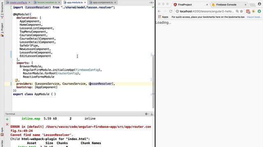Open the Project tool window

[x=2, y=30]
